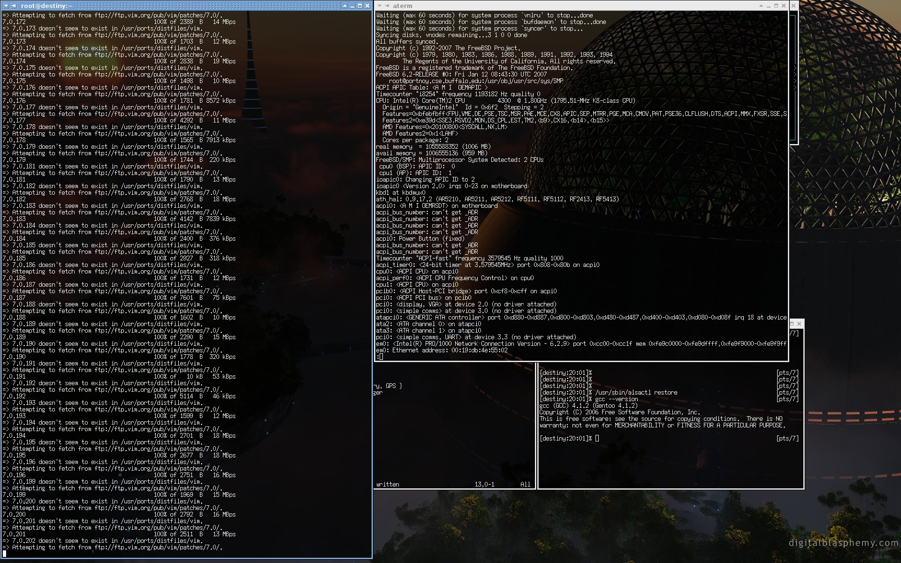Close the aterm window
The height and width of the screenshot is (563, 901).
[784, 6]
